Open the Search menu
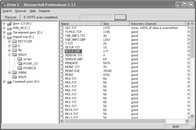This screenshot has width=196, height=130. click(x=7, y=11)
